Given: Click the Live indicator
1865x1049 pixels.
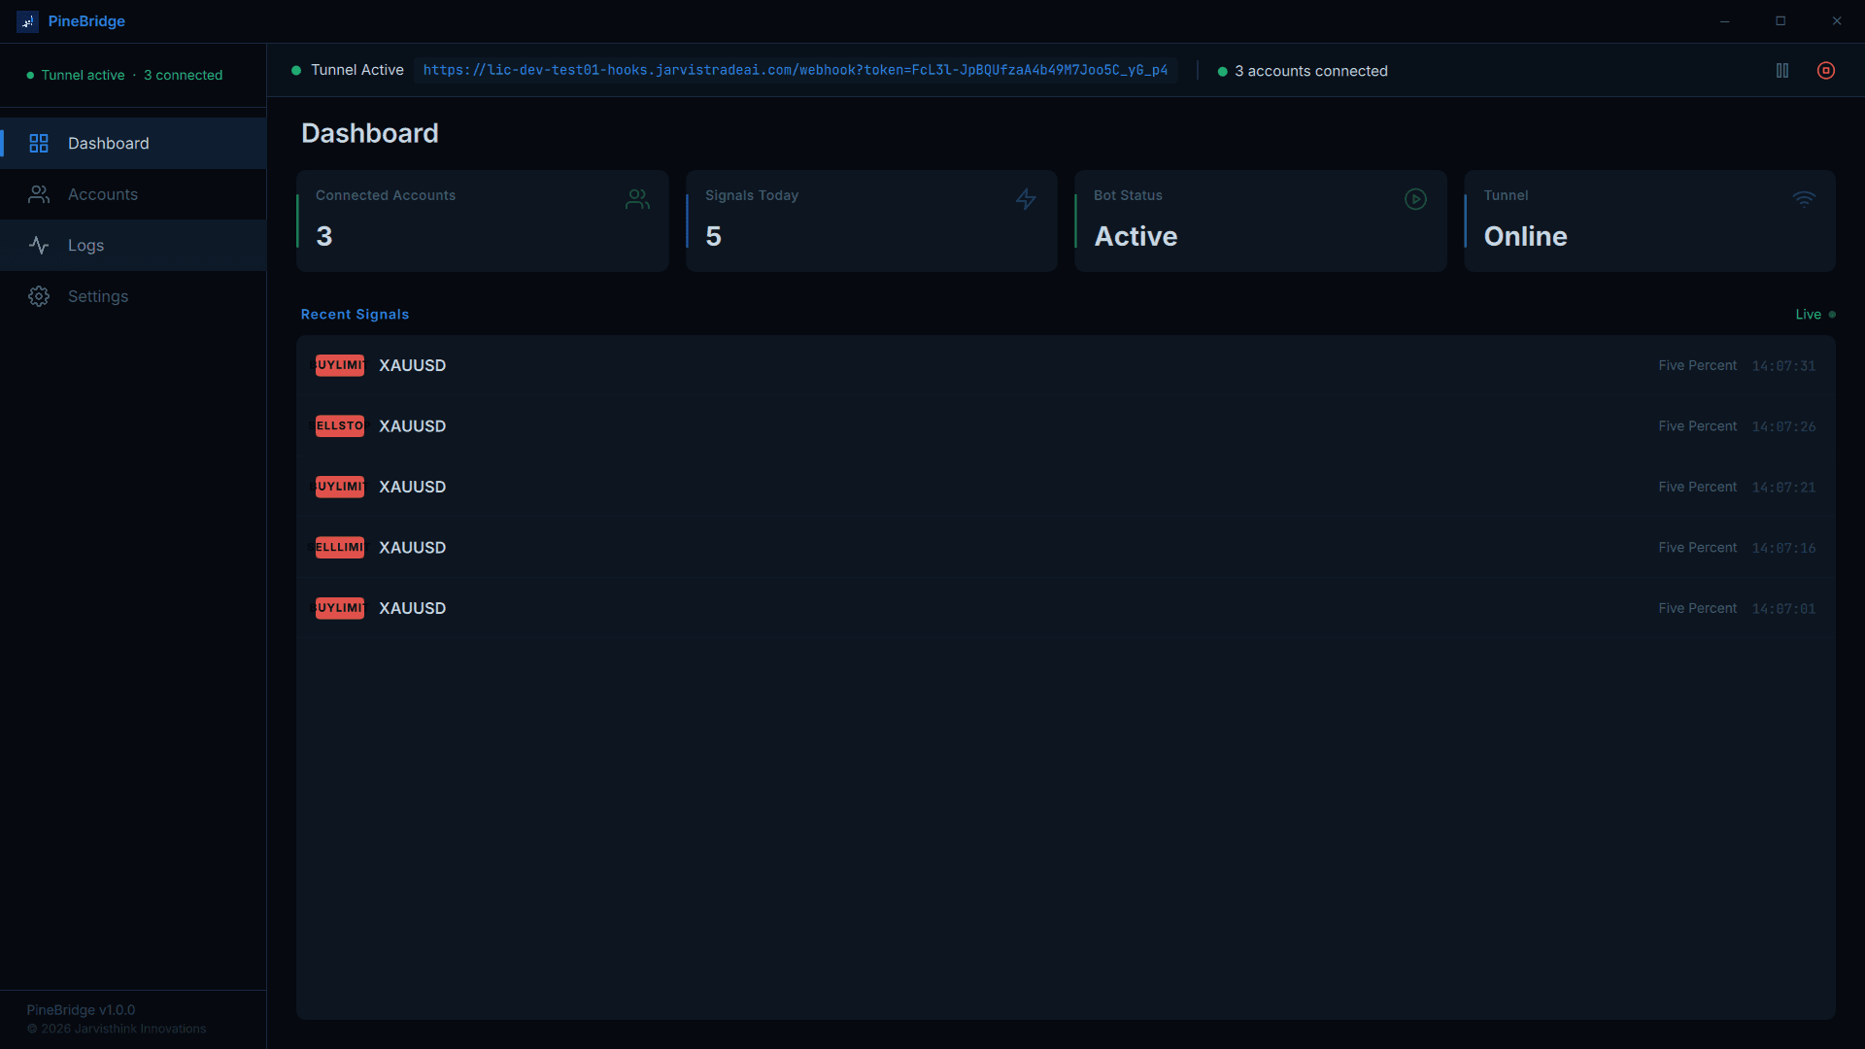Looking at the screenshot, I should (1814, 315).
